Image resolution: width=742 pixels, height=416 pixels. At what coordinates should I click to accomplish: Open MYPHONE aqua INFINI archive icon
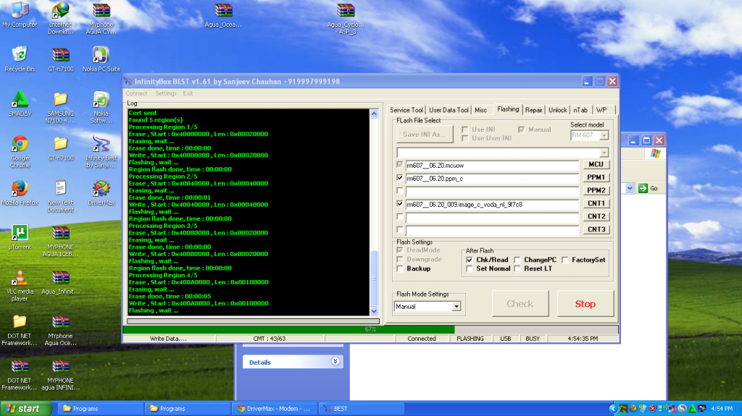click(x=61, y=375)
